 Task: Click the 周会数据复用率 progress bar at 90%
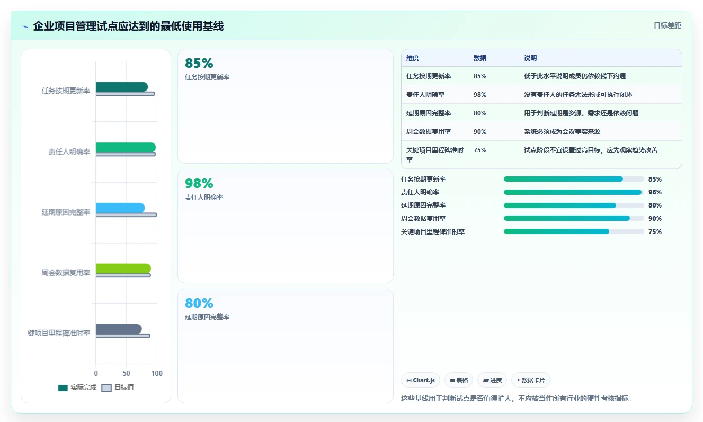[x=574, y=218]
